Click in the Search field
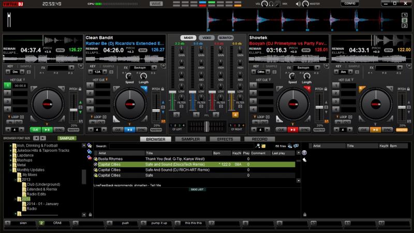 coord(182,146)
